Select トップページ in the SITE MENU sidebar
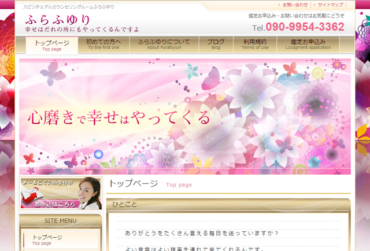The height and width of the screenshot is (251, 370). [x=47, y=238]
